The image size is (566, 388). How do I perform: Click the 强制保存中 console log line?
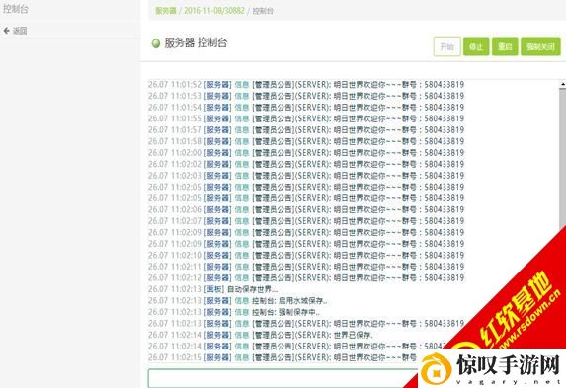point(234,312)
